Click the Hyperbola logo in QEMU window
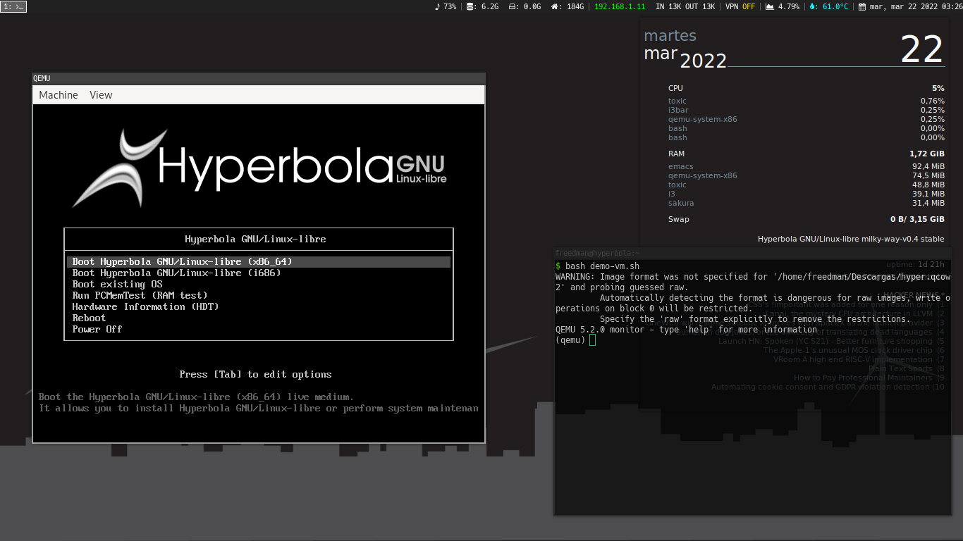This screenshot has width=963, height=541. click(x=259, y=168)
